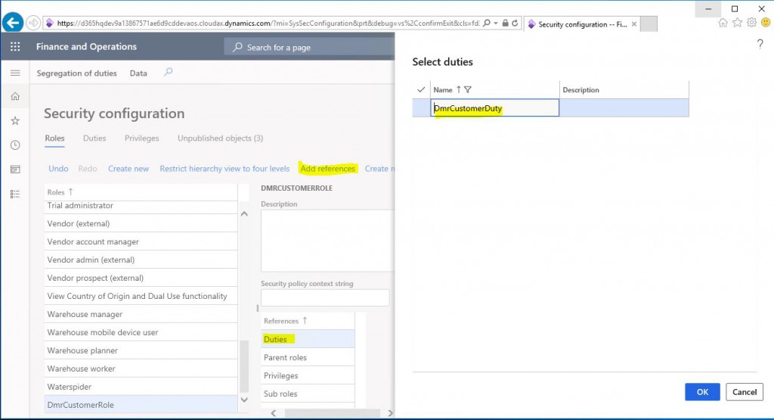Click the Name column filter icon
Screen dimensions: 774x420
pyautogui.click(x=468, y=89)
